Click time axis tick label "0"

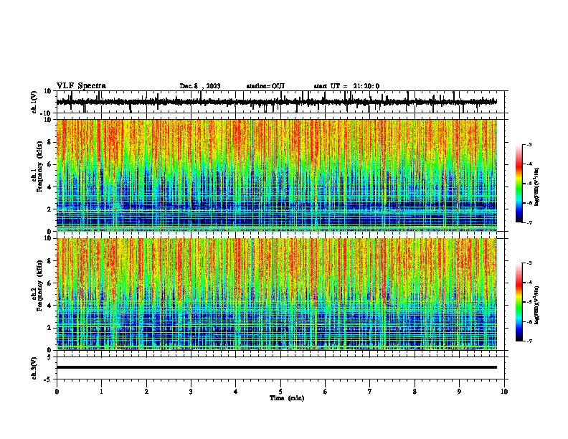point(57,392)
